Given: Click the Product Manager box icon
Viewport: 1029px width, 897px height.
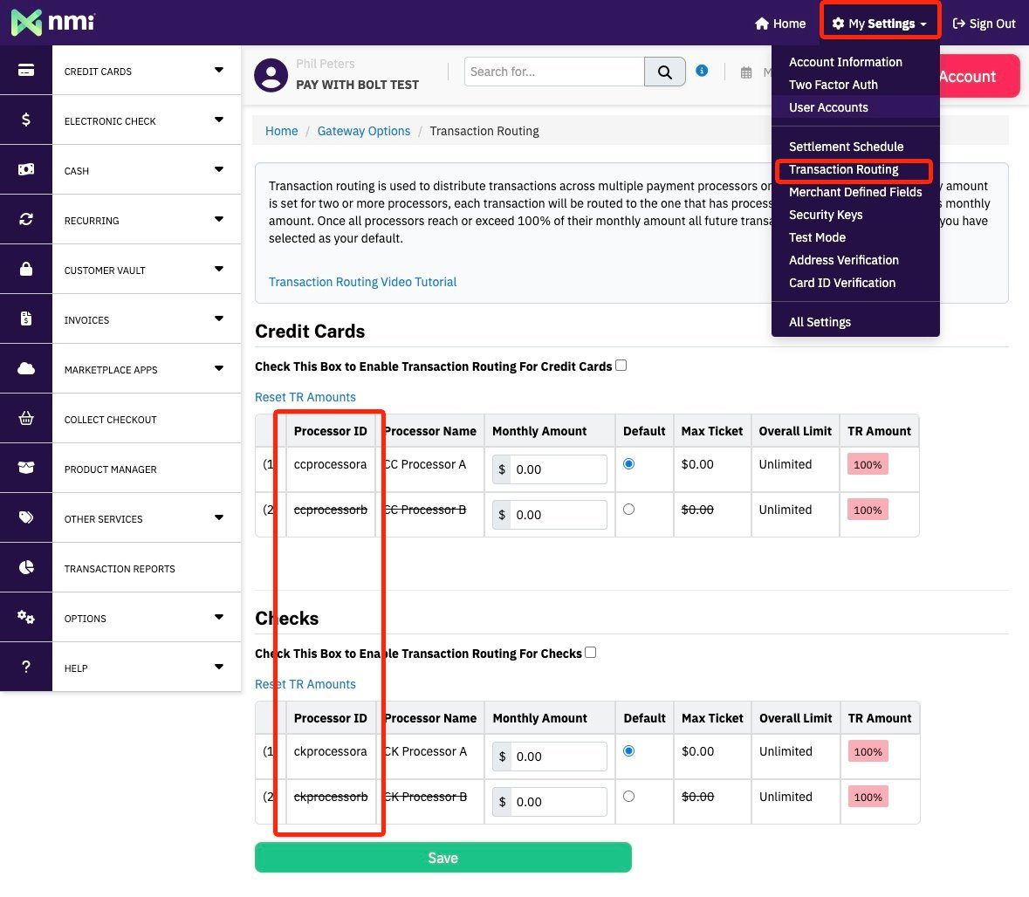Looking at the screenshot, I should [x=25, y=468].
